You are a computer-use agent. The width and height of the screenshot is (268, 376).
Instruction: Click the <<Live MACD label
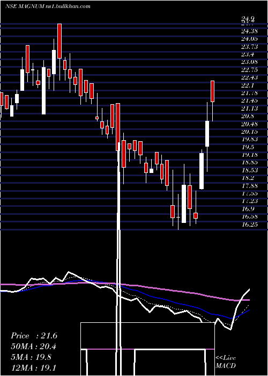pyautogui.click(x=226, y=361)
